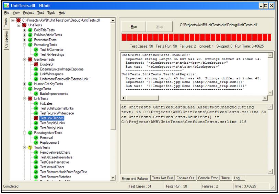The width and height of the screenshot is (279, 194).
Task: Expand the FootnotesTests node
Action: 25,40
